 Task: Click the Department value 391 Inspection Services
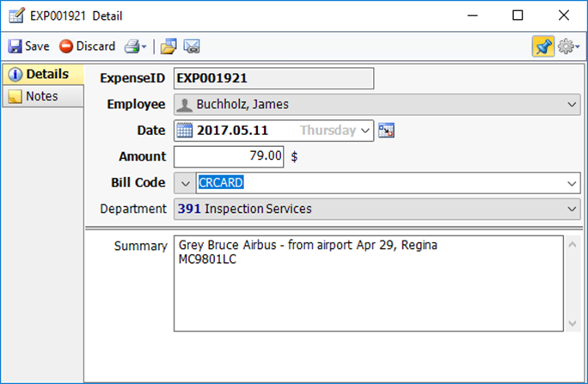(244, 209)
